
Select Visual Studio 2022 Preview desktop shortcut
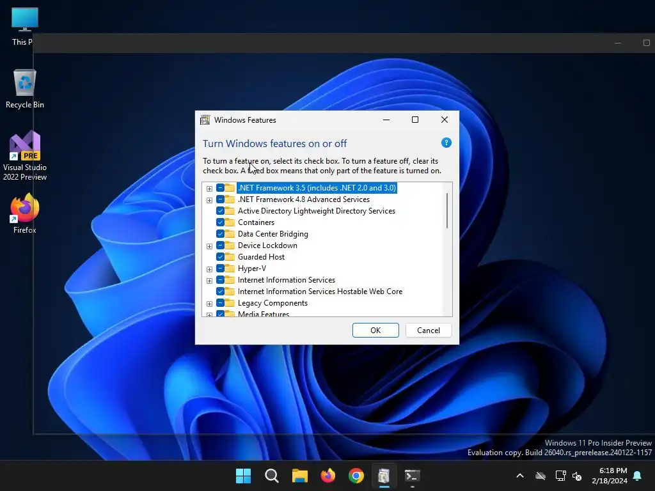pyautogui.click(x=25, y=156)
